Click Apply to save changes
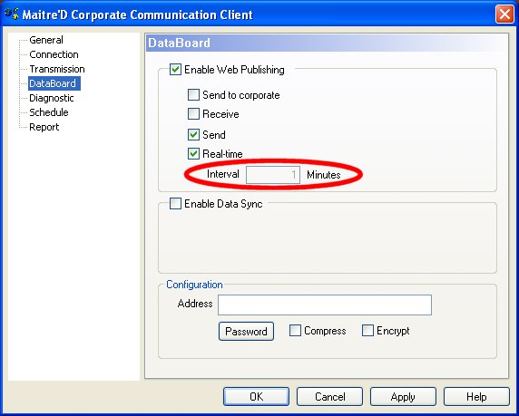Image resolution: width=519 pixels, height=416 pixels. coord(403,396)
